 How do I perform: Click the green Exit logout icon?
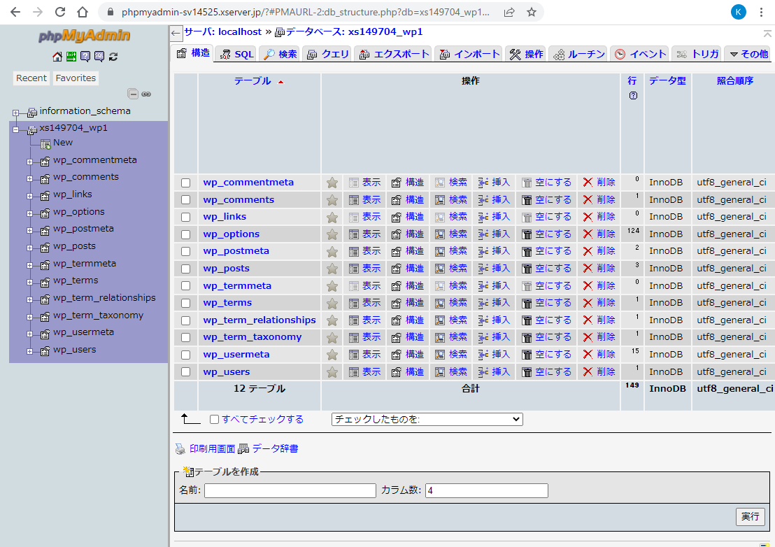[71, 57]
